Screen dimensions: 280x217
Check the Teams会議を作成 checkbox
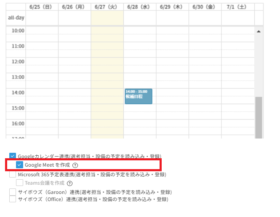19,183
